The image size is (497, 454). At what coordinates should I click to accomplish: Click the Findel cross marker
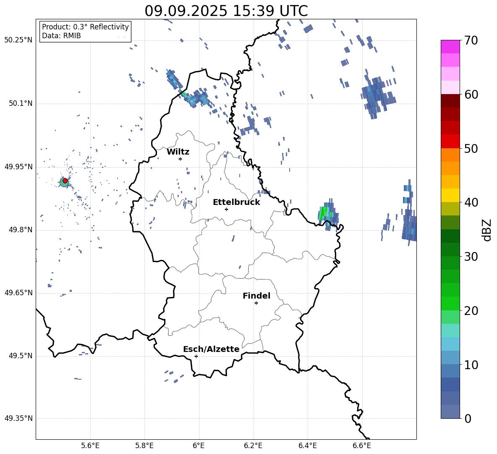point(256,303)
